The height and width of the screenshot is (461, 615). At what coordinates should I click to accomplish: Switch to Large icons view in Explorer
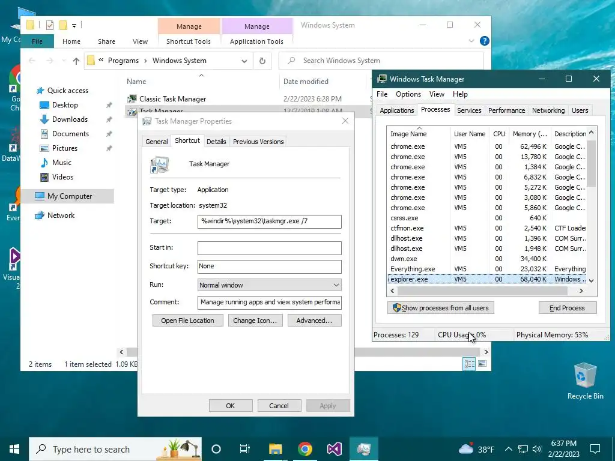pyautogui.click(x=482, y=364)
